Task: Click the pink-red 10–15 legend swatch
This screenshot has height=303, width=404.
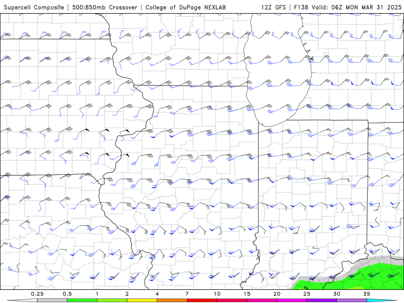Action: tap(232, 300)
